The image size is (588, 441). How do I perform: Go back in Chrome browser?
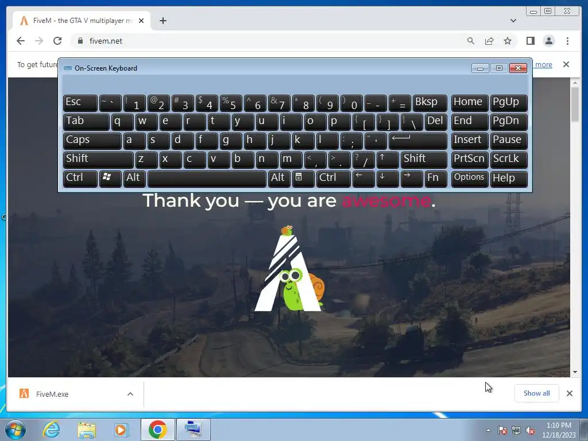click(21, 41)
